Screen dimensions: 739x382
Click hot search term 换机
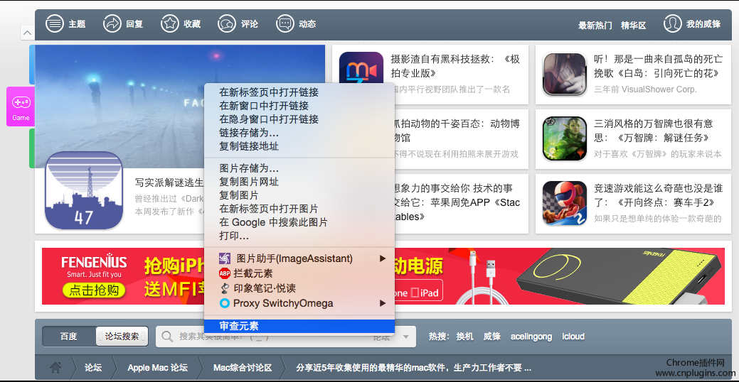(x=464, y=337)
